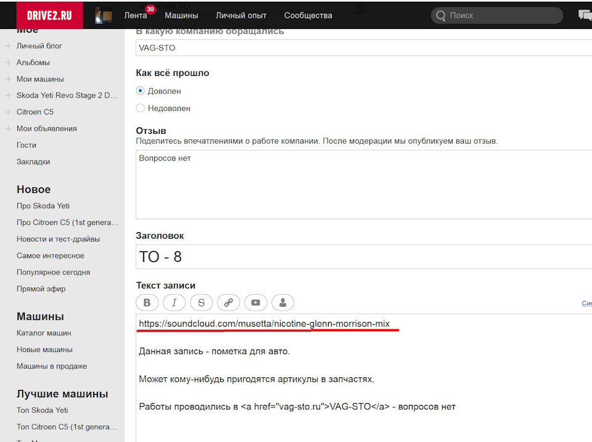Viewport: 592px width, 442px height.
Task: Open the Альбомы sidebar link
Action: (33, 62)
